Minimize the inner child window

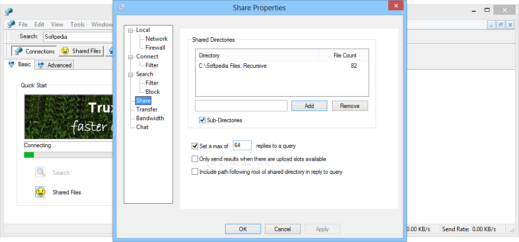tap(491, 25)
